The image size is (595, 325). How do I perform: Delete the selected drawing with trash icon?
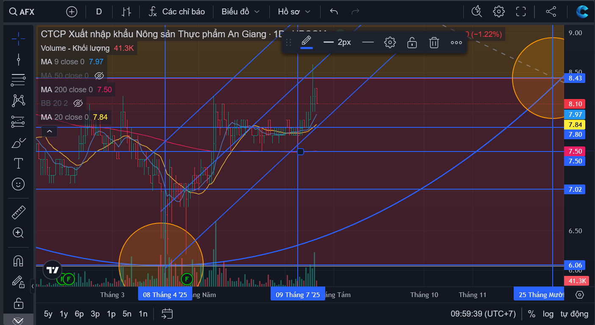pos(434,42)
